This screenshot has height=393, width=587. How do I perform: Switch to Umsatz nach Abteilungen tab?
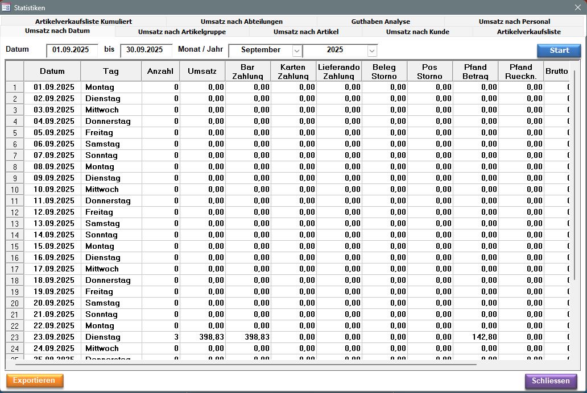241,22
